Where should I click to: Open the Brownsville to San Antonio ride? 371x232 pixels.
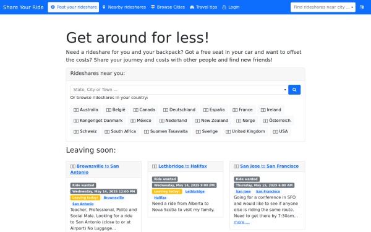[95, 170]
